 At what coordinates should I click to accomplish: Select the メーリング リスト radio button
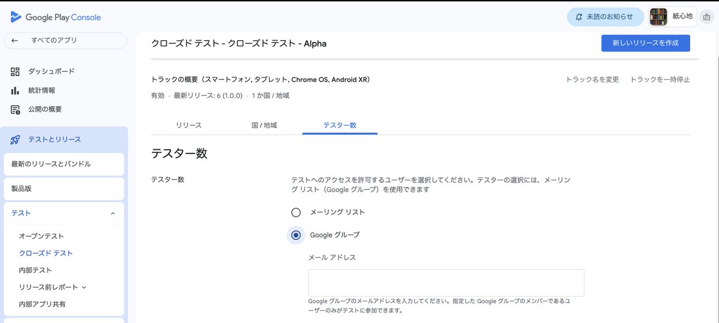pyautogui.click(x=295, y=212)
